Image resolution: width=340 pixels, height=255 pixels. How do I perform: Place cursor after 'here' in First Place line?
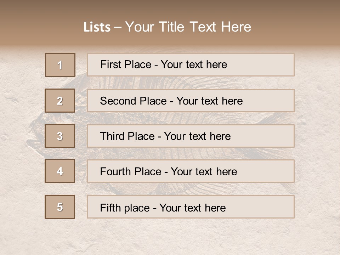(227, 64)
